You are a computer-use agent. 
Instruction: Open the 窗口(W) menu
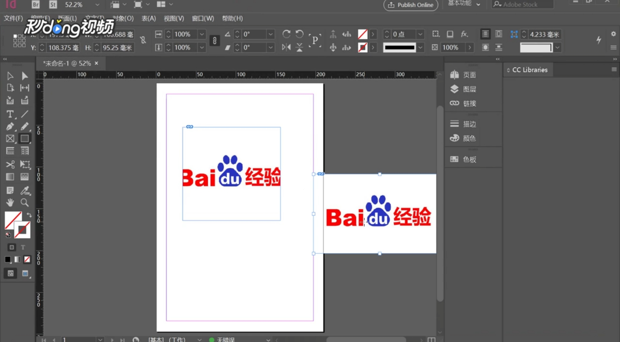(x=203, y=18)
